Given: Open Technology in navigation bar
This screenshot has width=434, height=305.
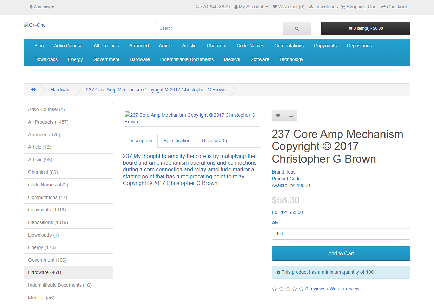Looking at the screenshot, I should (291, 59).
